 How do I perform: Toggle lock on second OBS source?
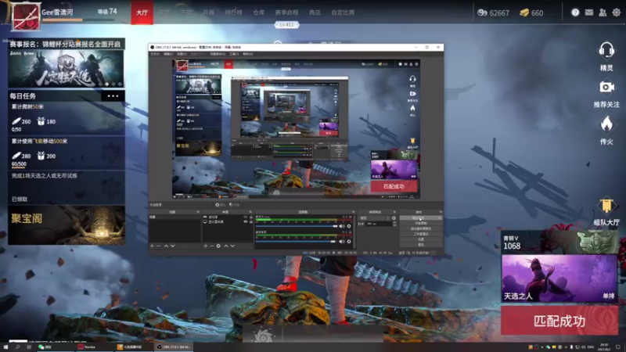251,221
